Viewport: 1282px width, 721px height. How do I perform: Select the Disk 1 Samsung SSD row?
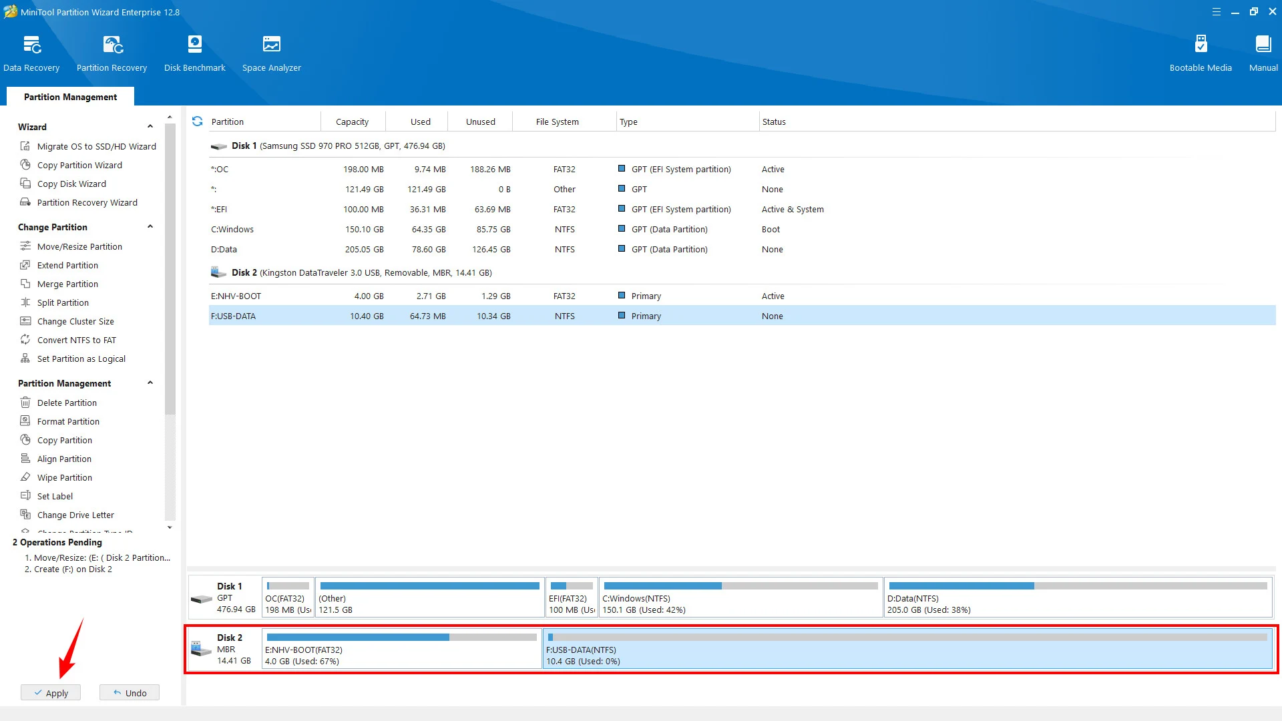(742, 146)
